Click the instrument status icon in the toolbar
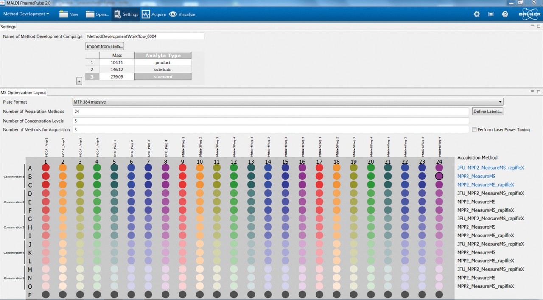The width and height of the screenshot is (543, 300). click(490, 14)
